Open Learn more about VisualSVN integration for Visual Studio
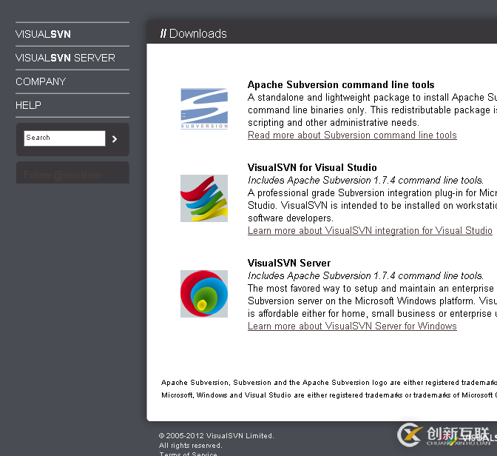The width and height of the screenshot is (497, 456). [x=370, y=231]
